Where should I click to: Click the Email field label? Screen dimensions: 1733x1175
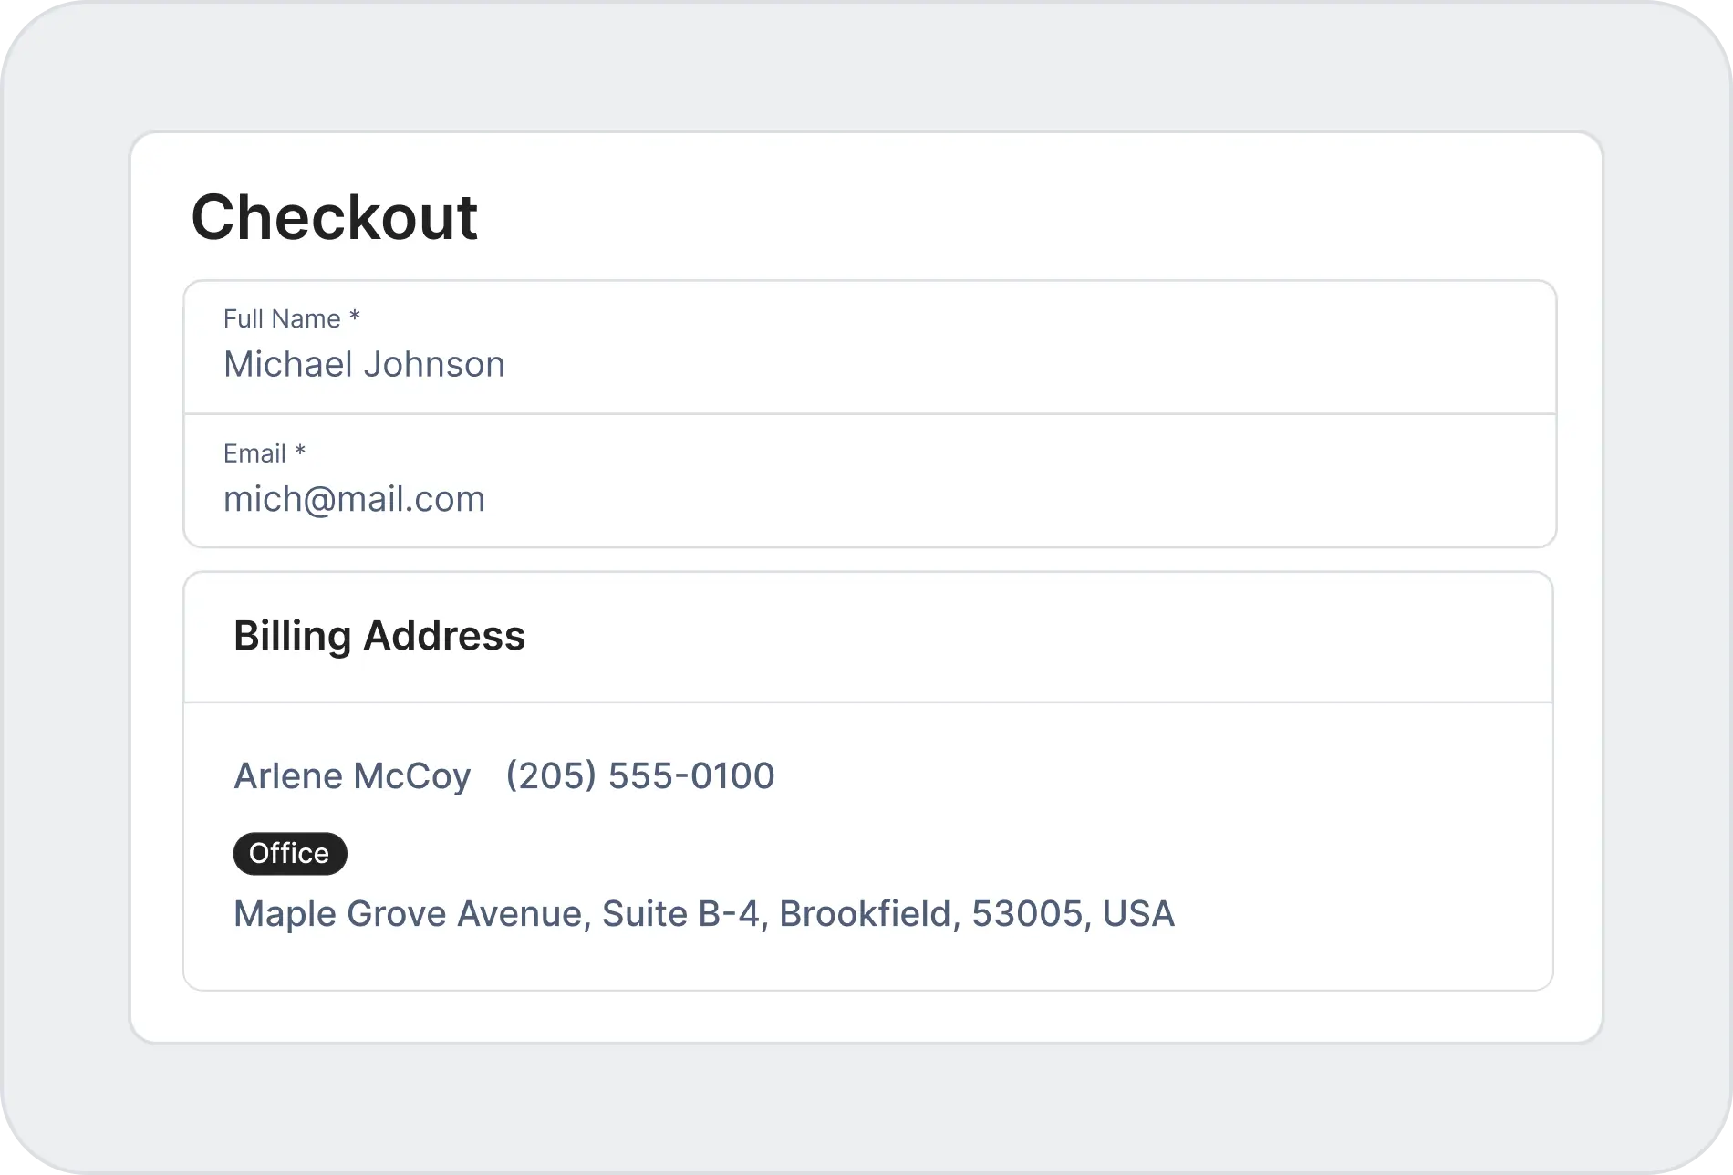tap(254, 453)
